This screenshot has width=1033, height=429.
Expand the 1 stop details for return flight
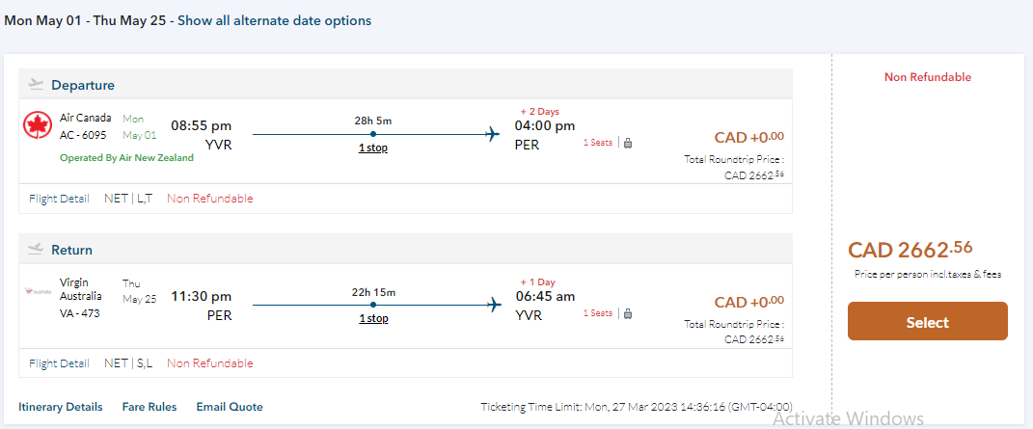[x=372, y=318]
